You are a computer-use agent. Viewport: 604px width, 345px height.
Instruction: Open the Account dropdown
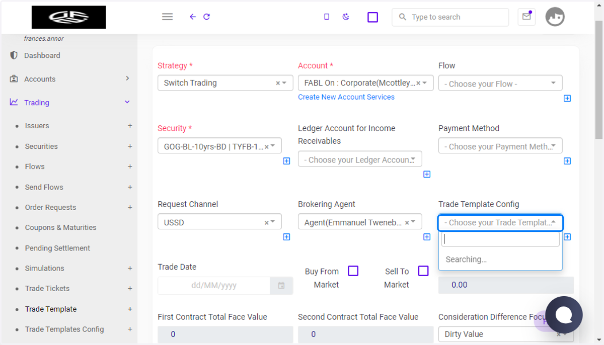366,83
